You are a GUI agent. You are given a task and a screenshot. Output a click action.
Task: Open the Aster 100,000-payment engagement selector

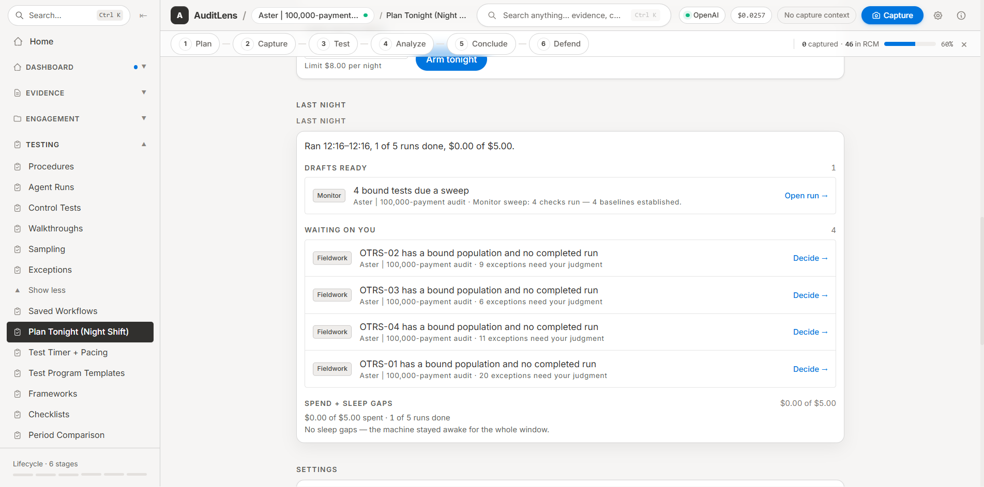point(313,15)
